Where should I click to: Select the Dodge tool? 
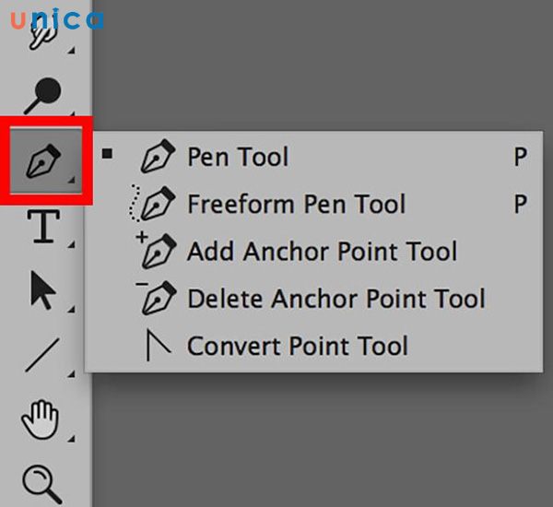coord(42,94)
